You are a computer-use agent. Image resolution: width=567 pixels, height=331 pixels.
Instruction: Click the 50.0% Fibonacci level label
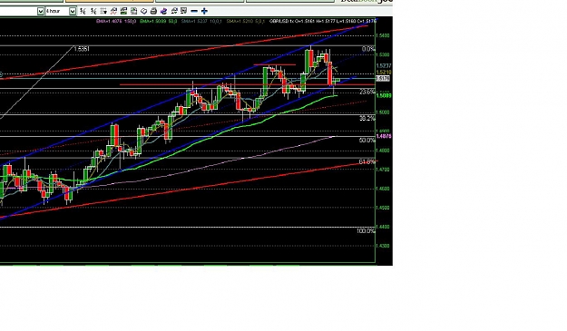[367, 141]
